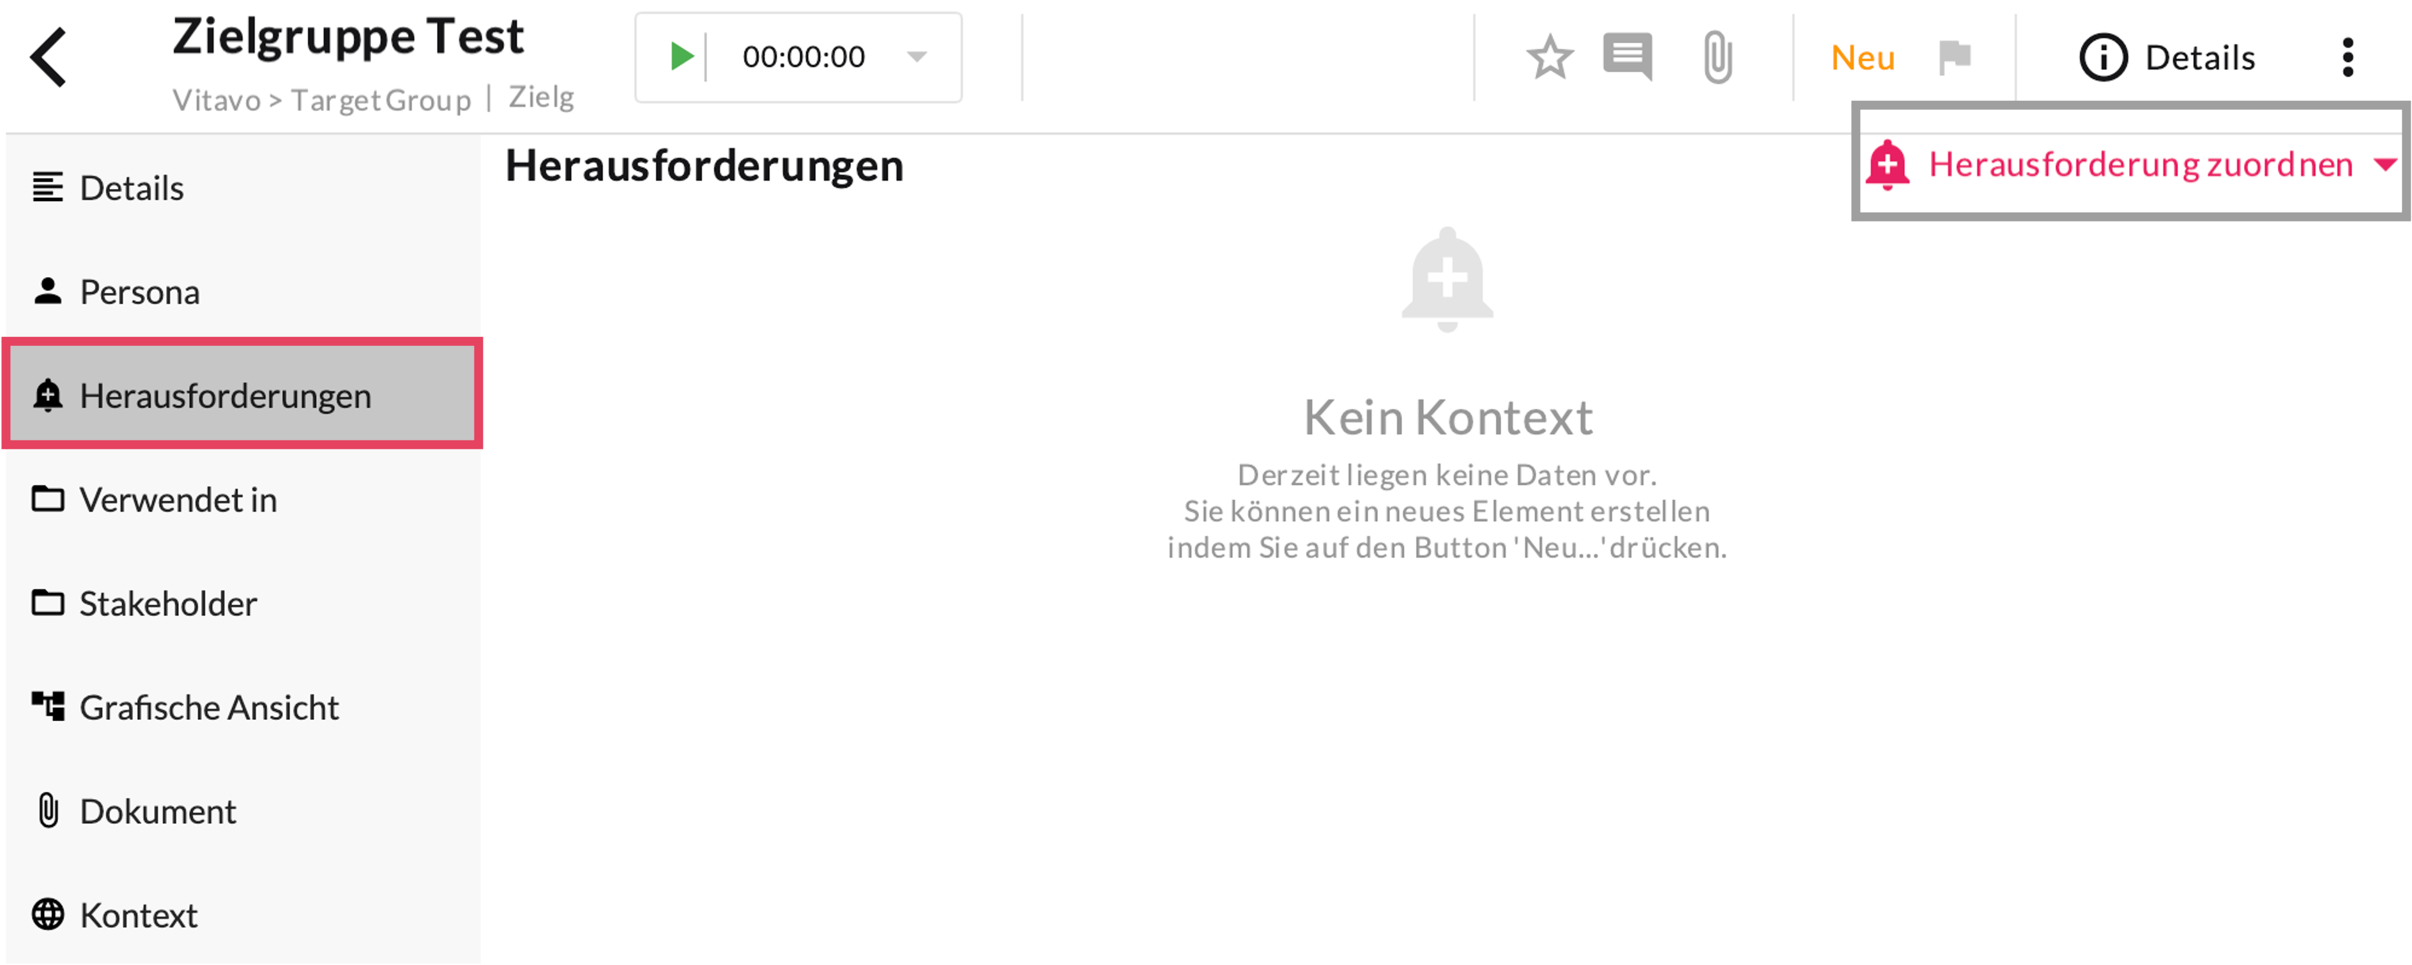Select Herausforderungen sidebar entry
This screenshot has height=965, width=2412.
point(225,396)
